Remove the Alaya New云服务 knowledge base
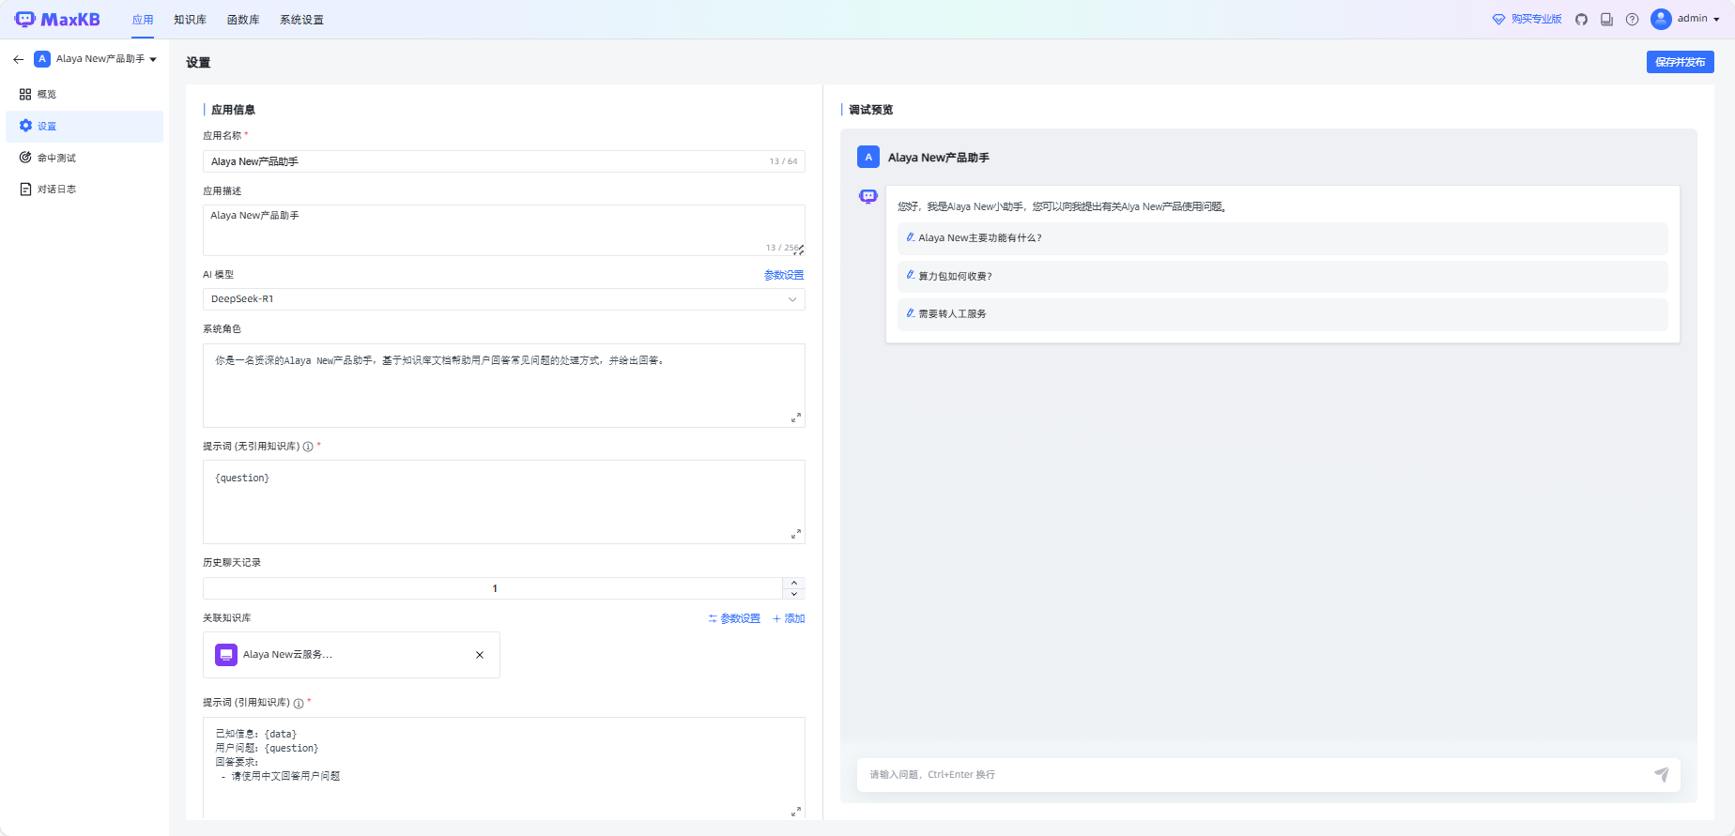This screenshot has width=1735, height=836. pyautogui.click(x=480, y=655)
